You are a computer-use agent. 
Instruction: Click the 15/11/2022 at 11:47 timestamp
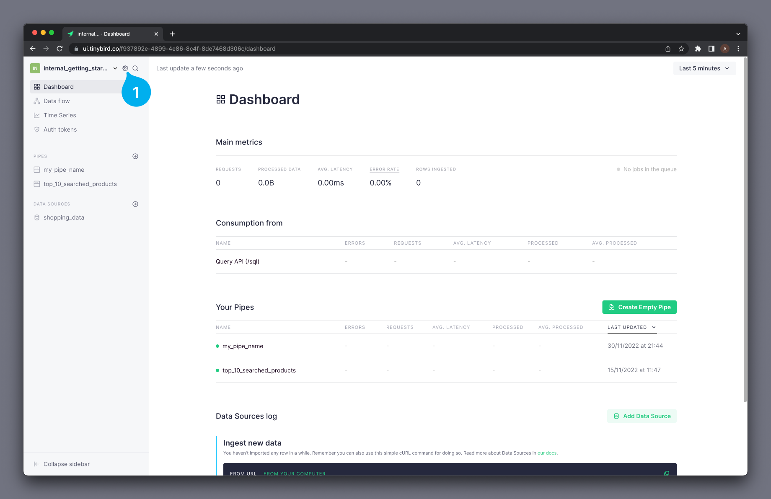(x=634, y=370)
